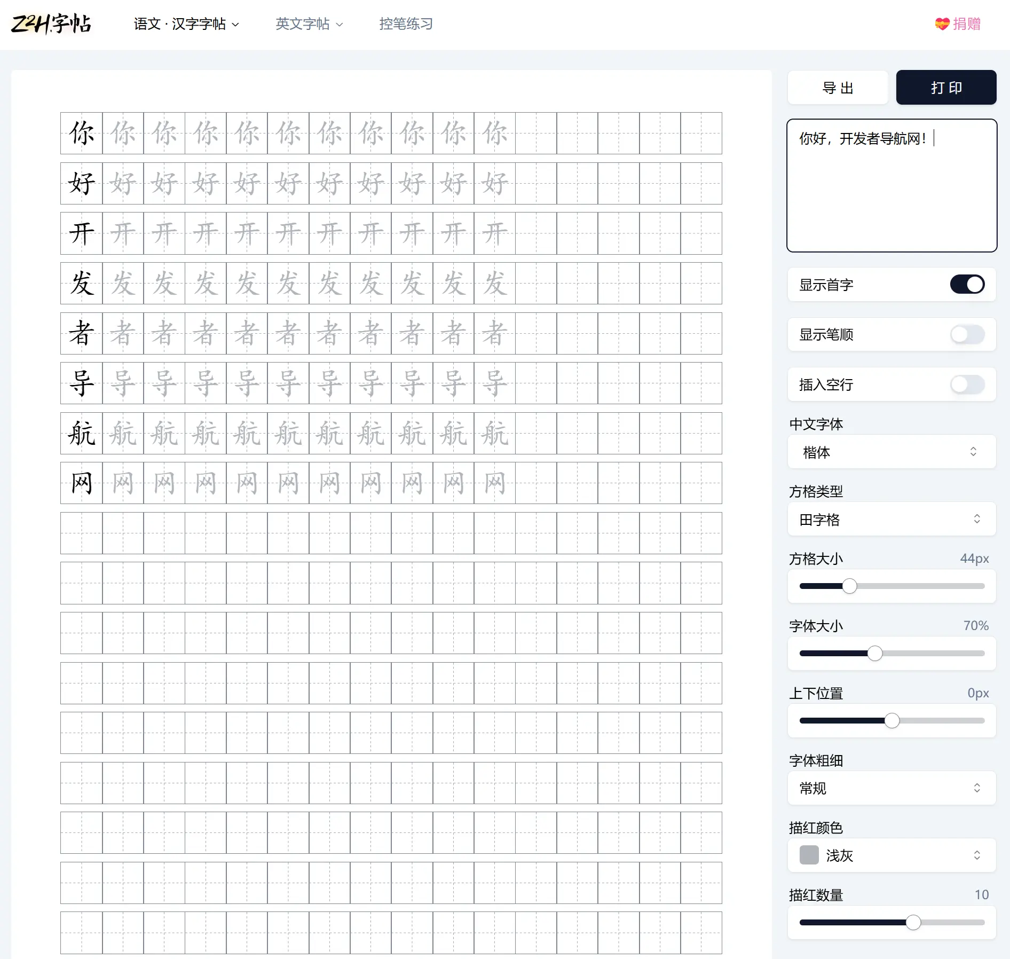Image resolution: width=1010 pixels, height=959 pixels.
Task: Open the 中文字体 font selector showing 楷体
Action: coord(891,452)
